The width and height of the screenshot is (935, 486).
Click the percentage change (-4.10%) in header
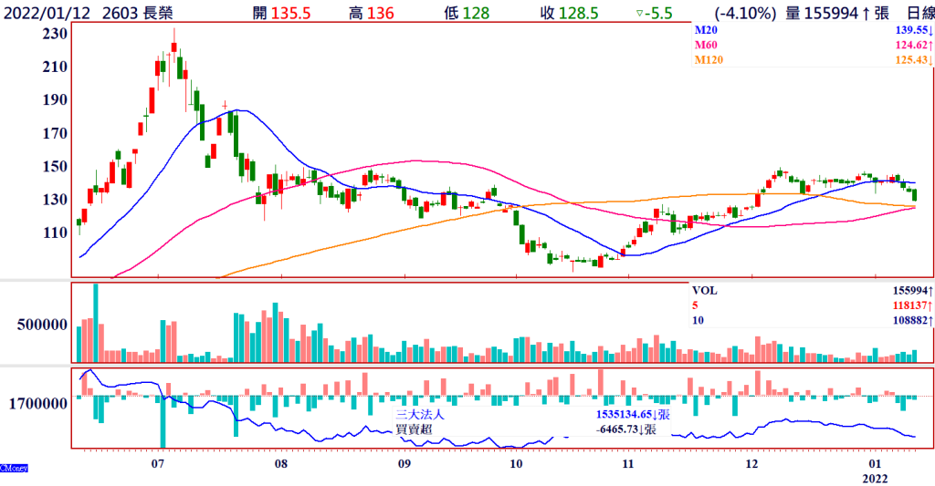[745, 13]
